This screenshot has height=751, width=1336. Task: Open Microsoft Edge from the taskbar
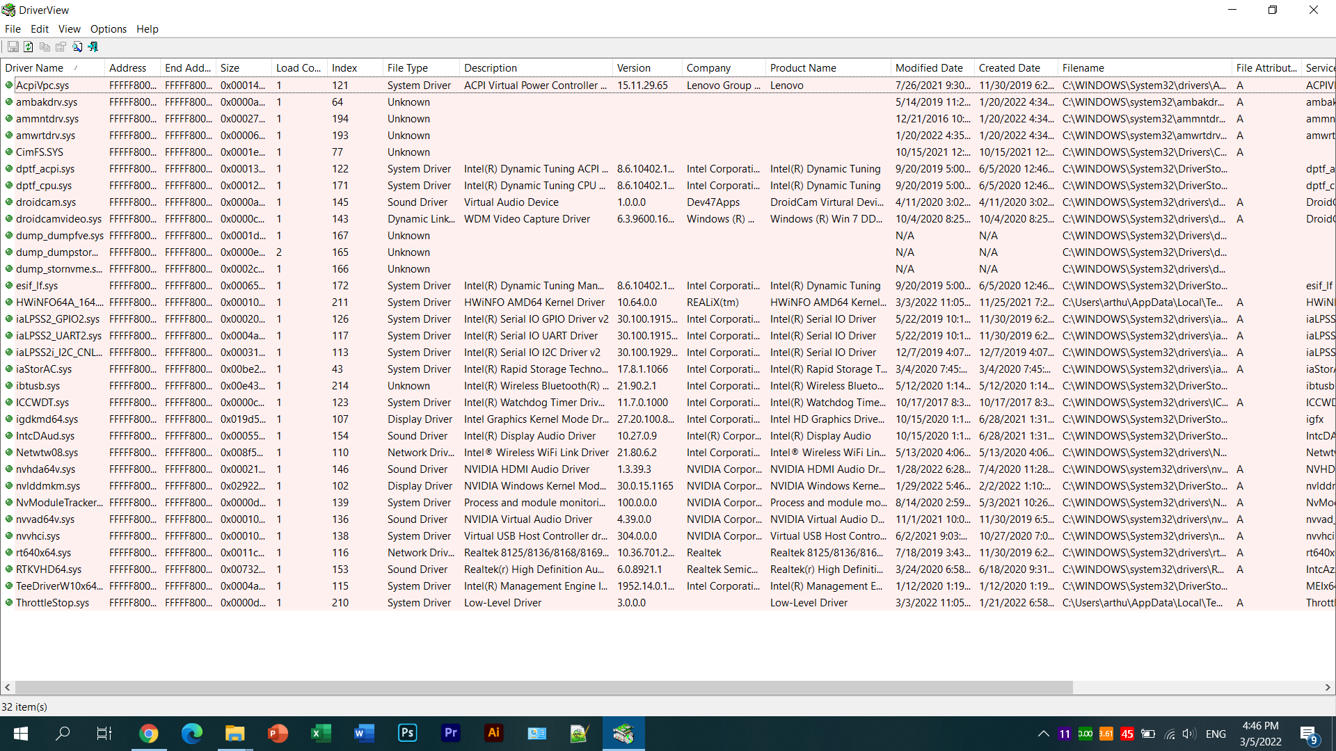(191, 734)
